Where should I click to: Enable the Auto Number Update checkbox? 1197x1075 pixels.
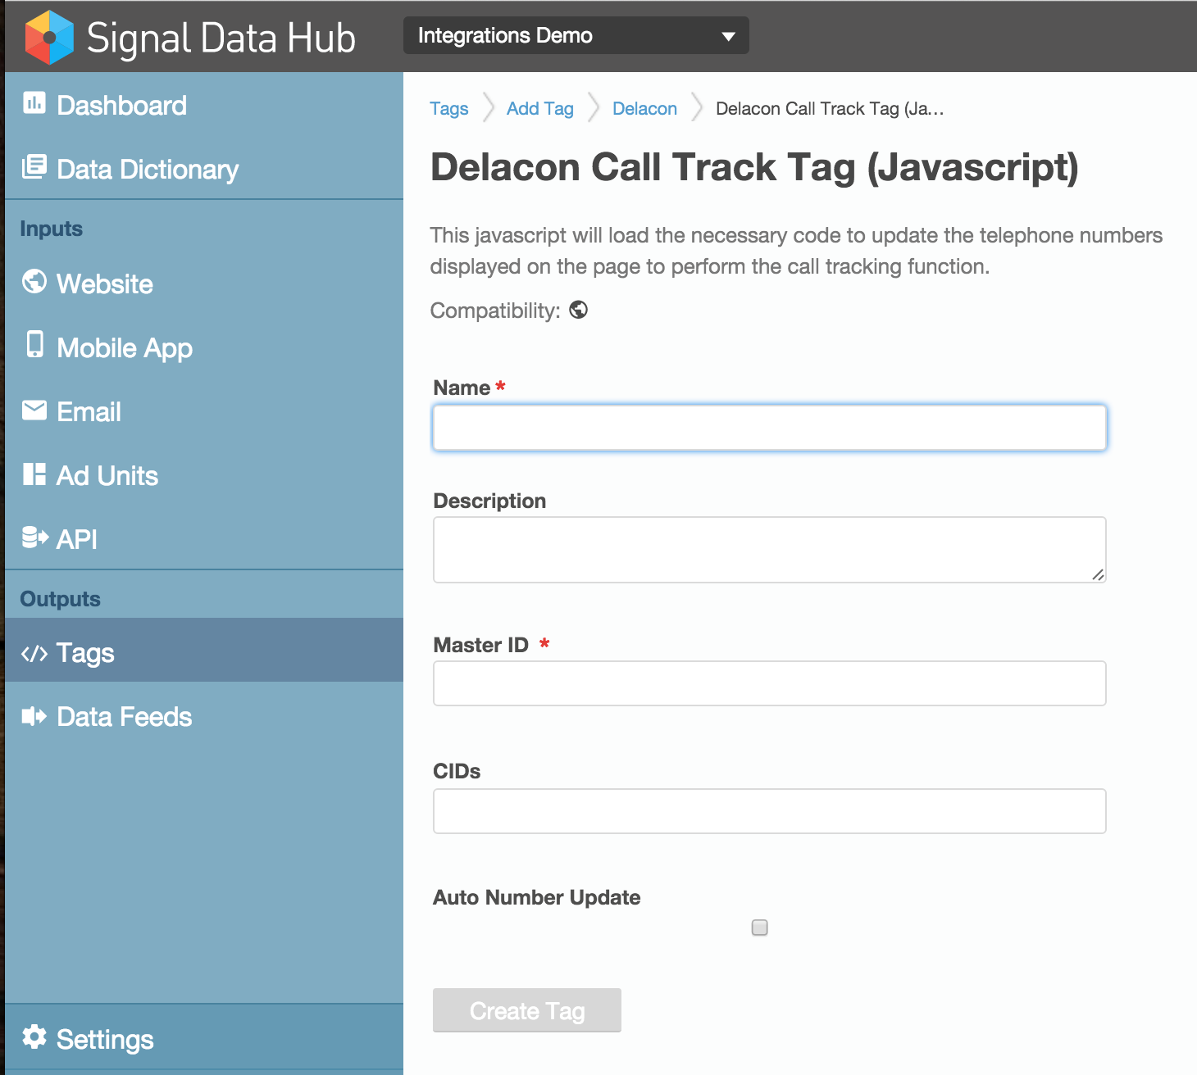point(760,928)
